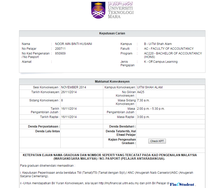Viewport: 215px width, 188px height.
Task: Select the name NOOR AIIN BINTI HUSAINI
Action: point(73,44)
